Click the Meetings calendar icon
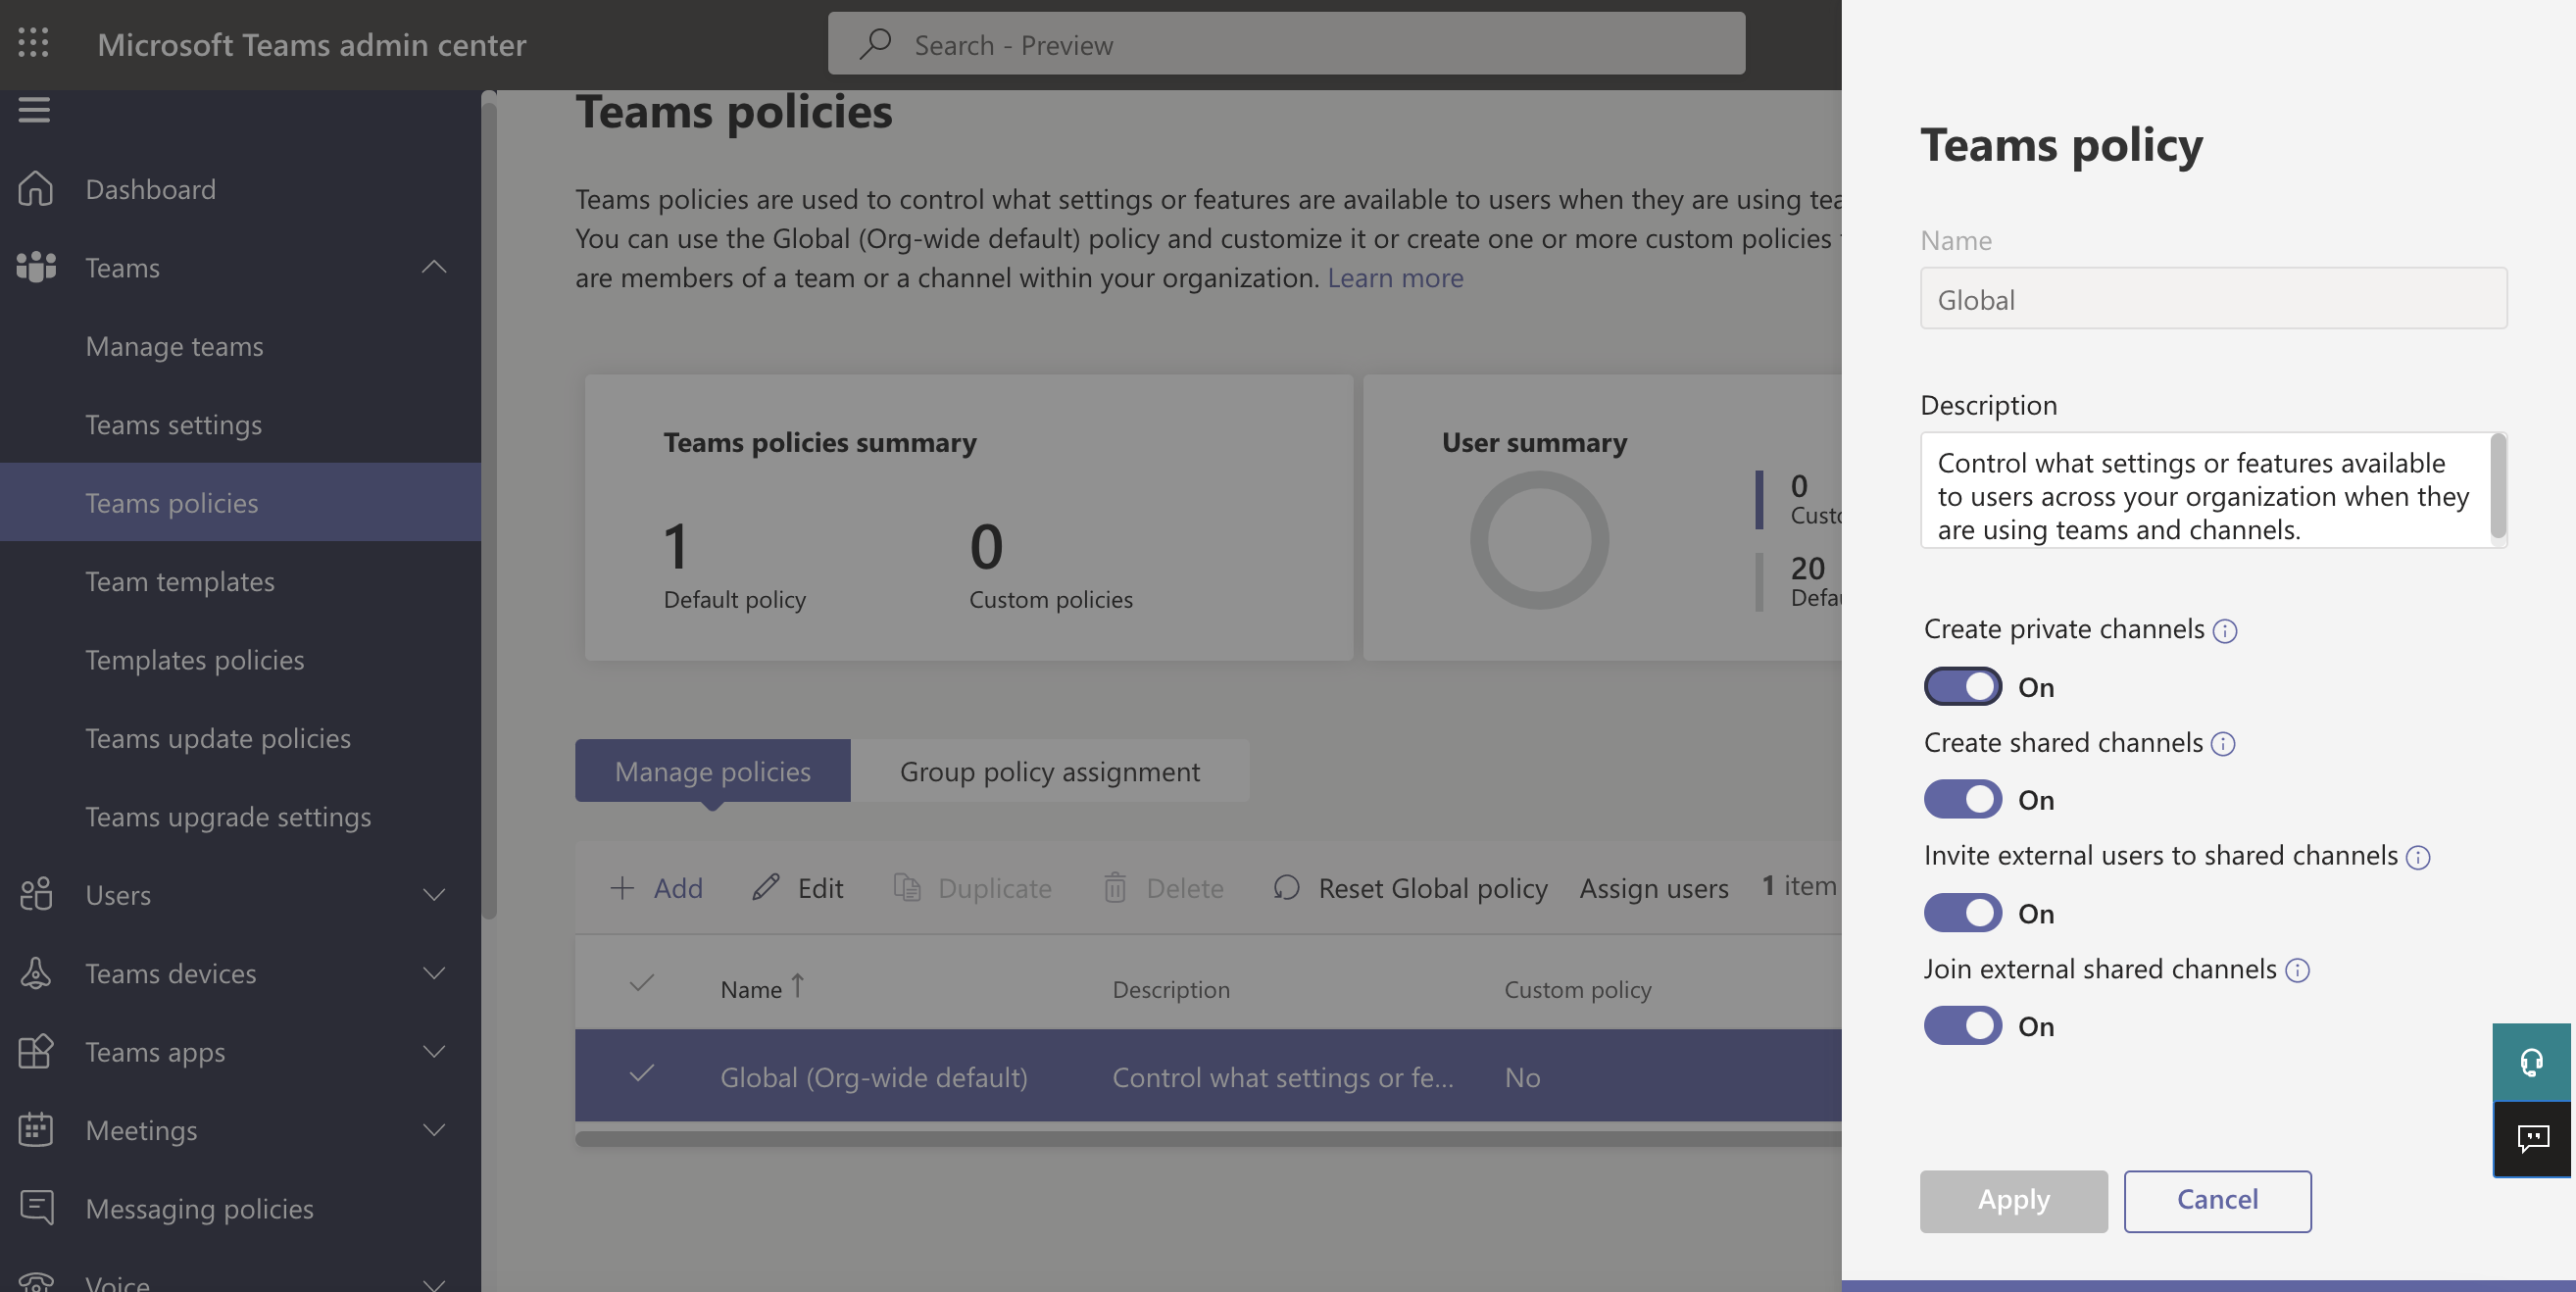This screenshot has height=1292, width=2576. (x=35, y=1129)
